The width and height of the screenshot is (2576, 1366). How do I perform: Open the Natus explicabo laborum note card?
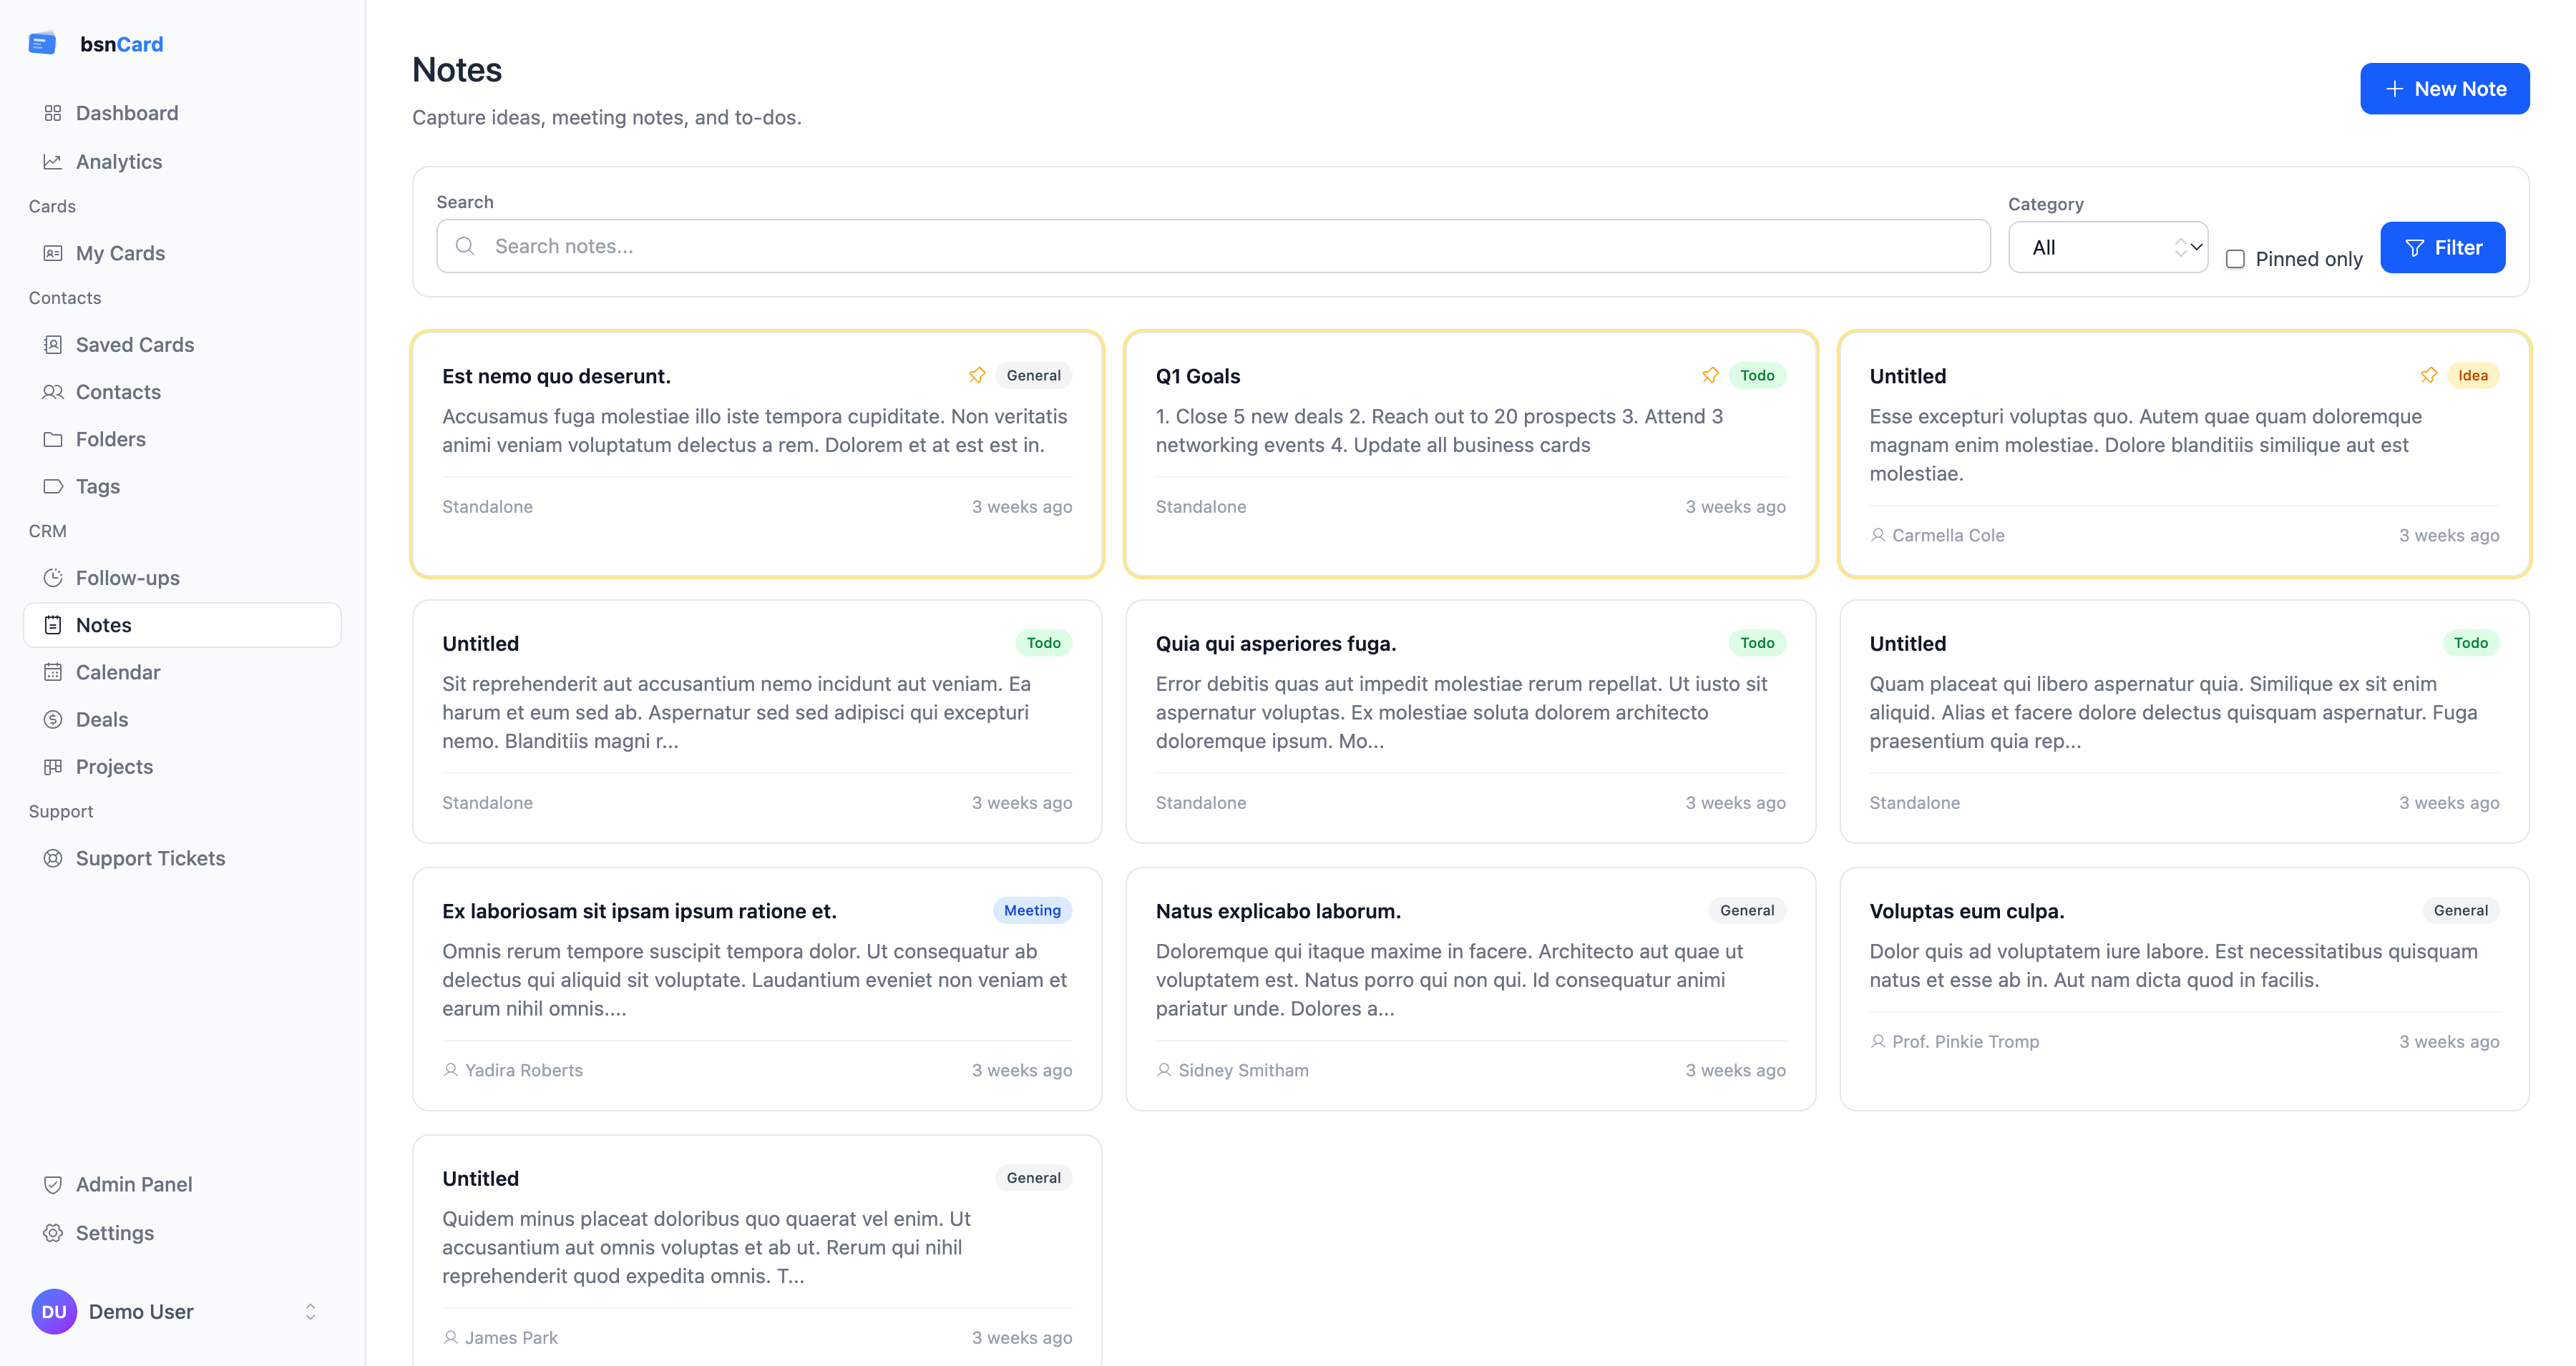(1470, 987)
